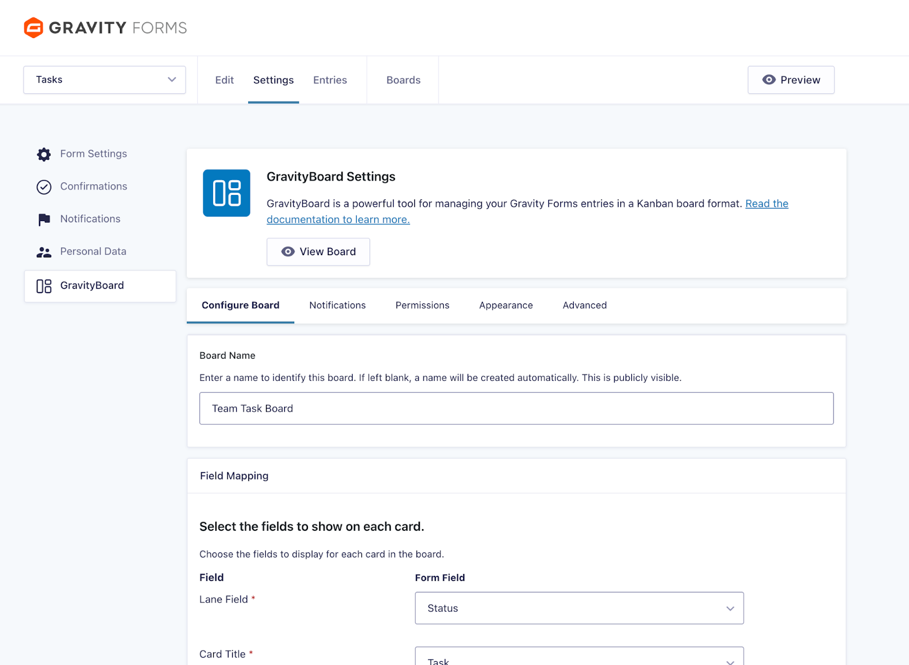This screenshot has height=665, width=909.
Task: Open the Boards tab
Action: 403,80
